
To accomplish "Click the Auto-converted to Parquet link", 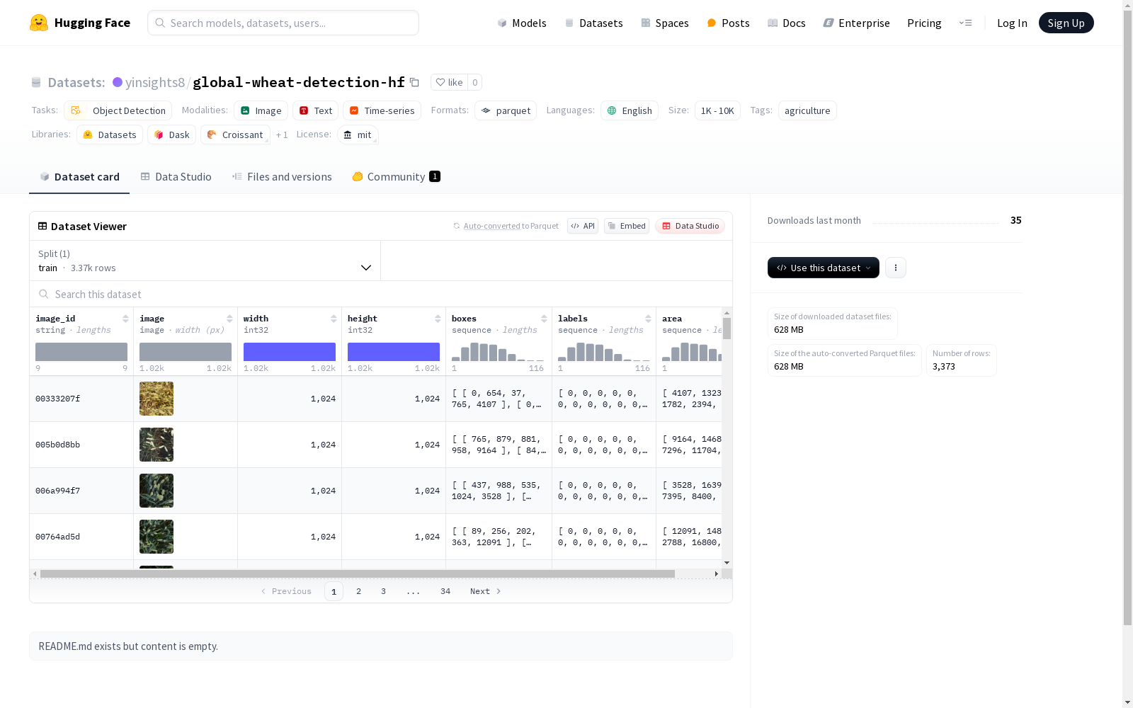I will coord(506,226).
